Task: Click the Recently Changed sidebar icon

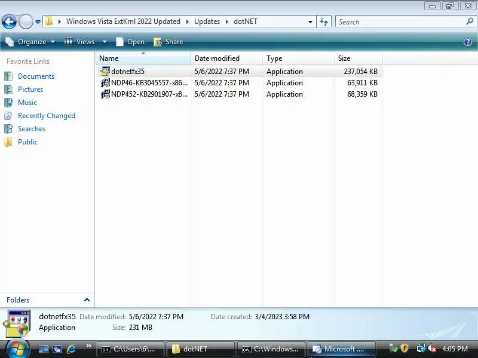Action: click(8, 115)
